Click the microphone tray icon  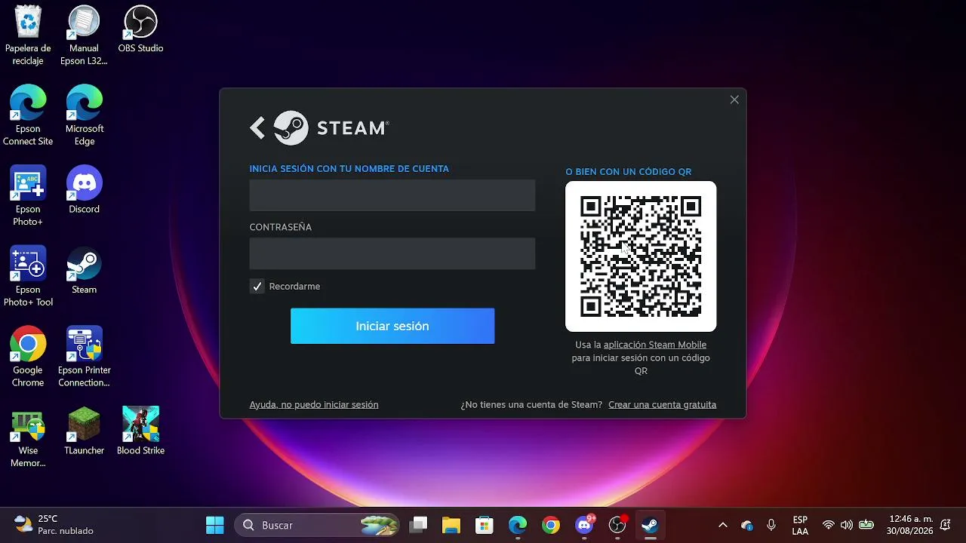click(771, 525)
